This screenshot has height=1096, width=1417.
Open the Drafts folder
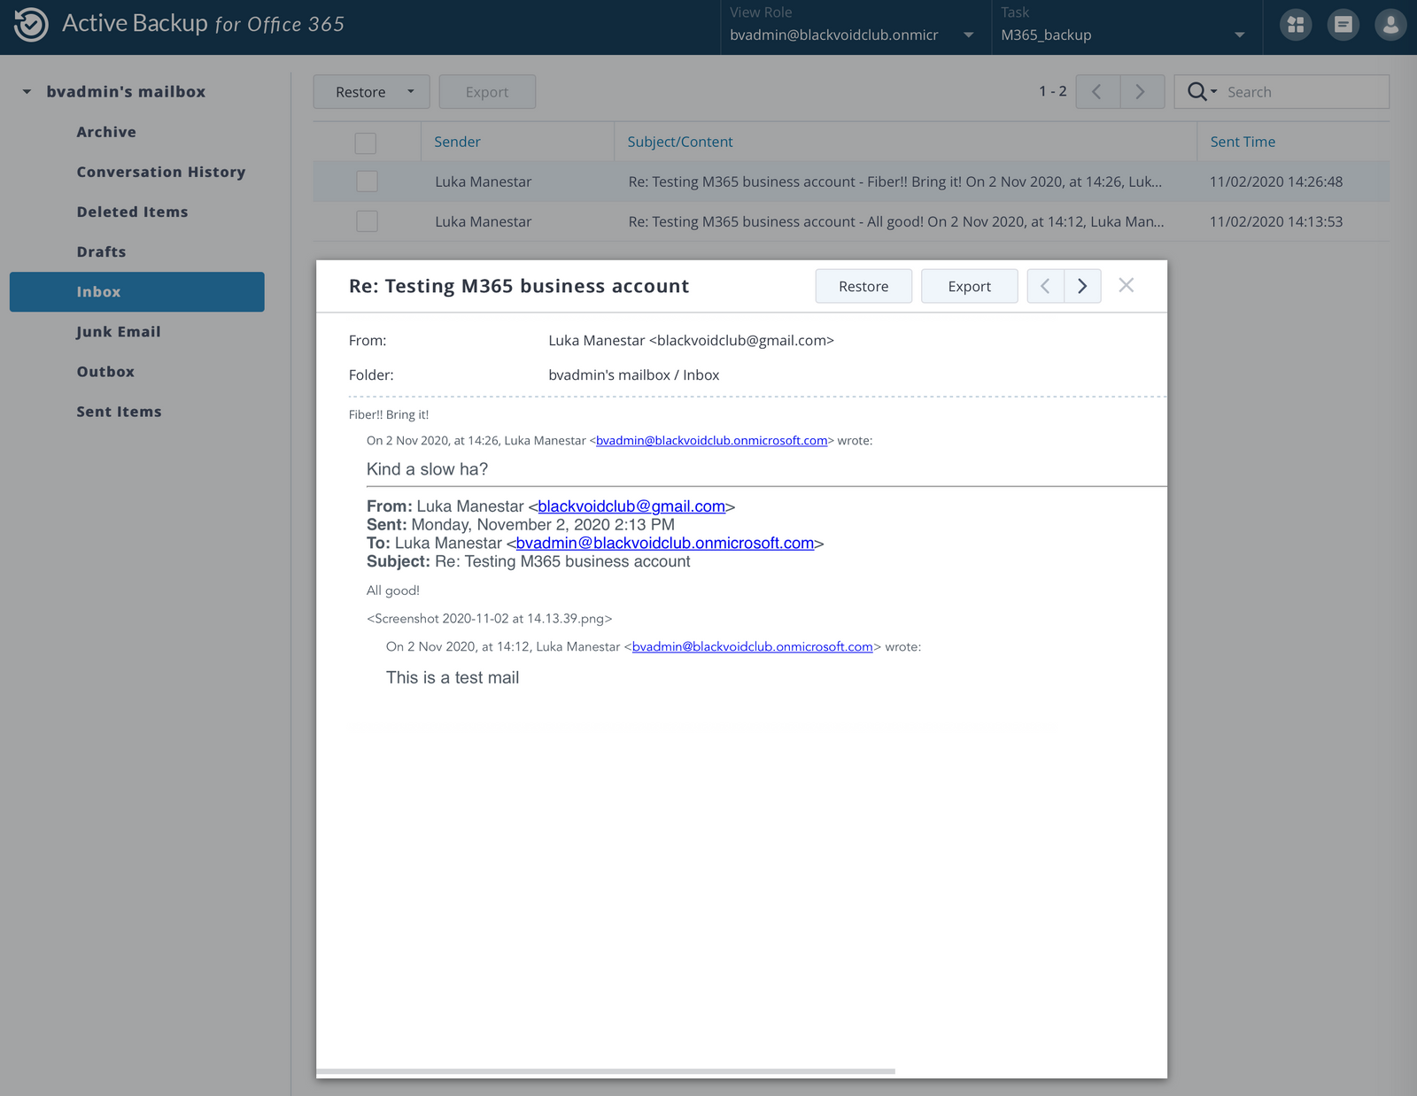point(101,251)
